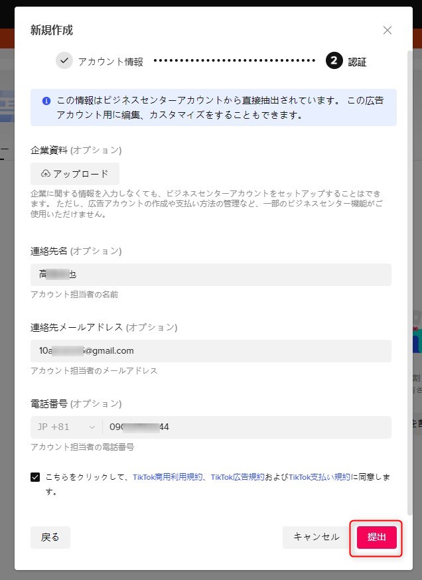This screenshot has height=580, width=422.
Task: Go back with the 戻る button
Action: click(50, 538)
